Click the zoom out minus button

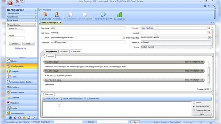coord(192,122)
